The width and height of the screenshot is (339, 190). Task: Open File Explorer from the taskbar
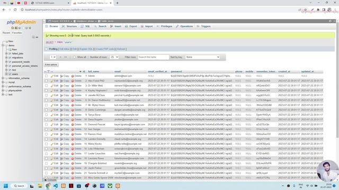(40, 186)
